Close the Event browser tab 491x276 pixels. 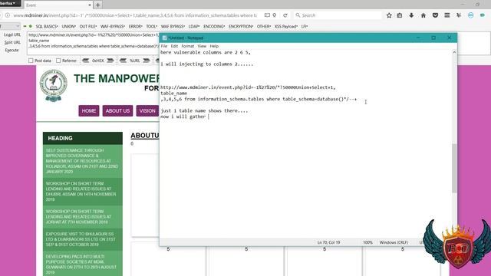tap(90, 5)
